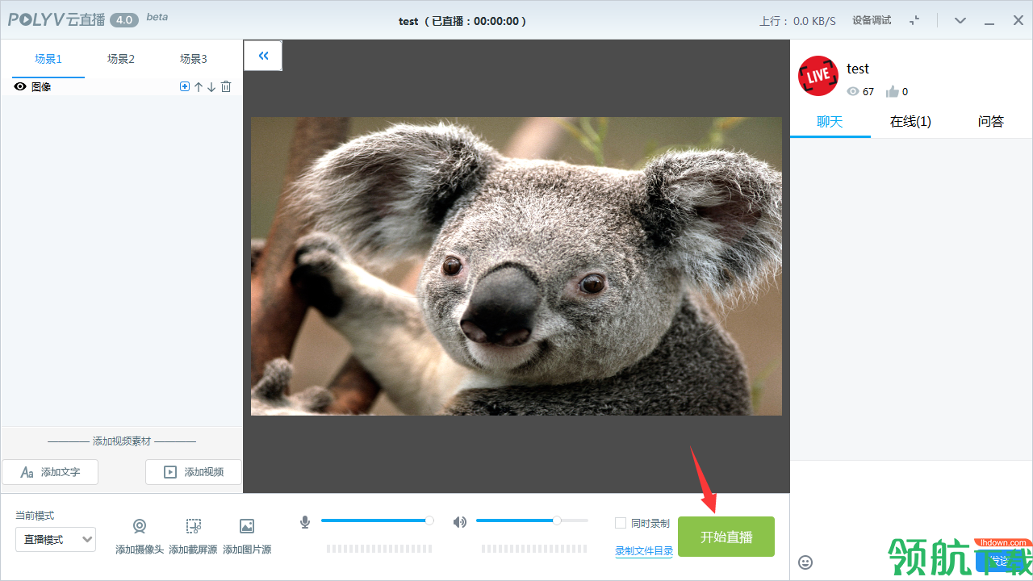Delete the 图像 layer with the trash icon
The image size is (1033, 581).
[226, 86]
